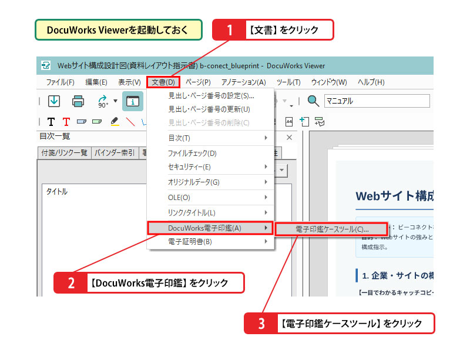This screenshot has height=353, width=470.
Task: Click the add page icon with plus
Action: point(304,122)
